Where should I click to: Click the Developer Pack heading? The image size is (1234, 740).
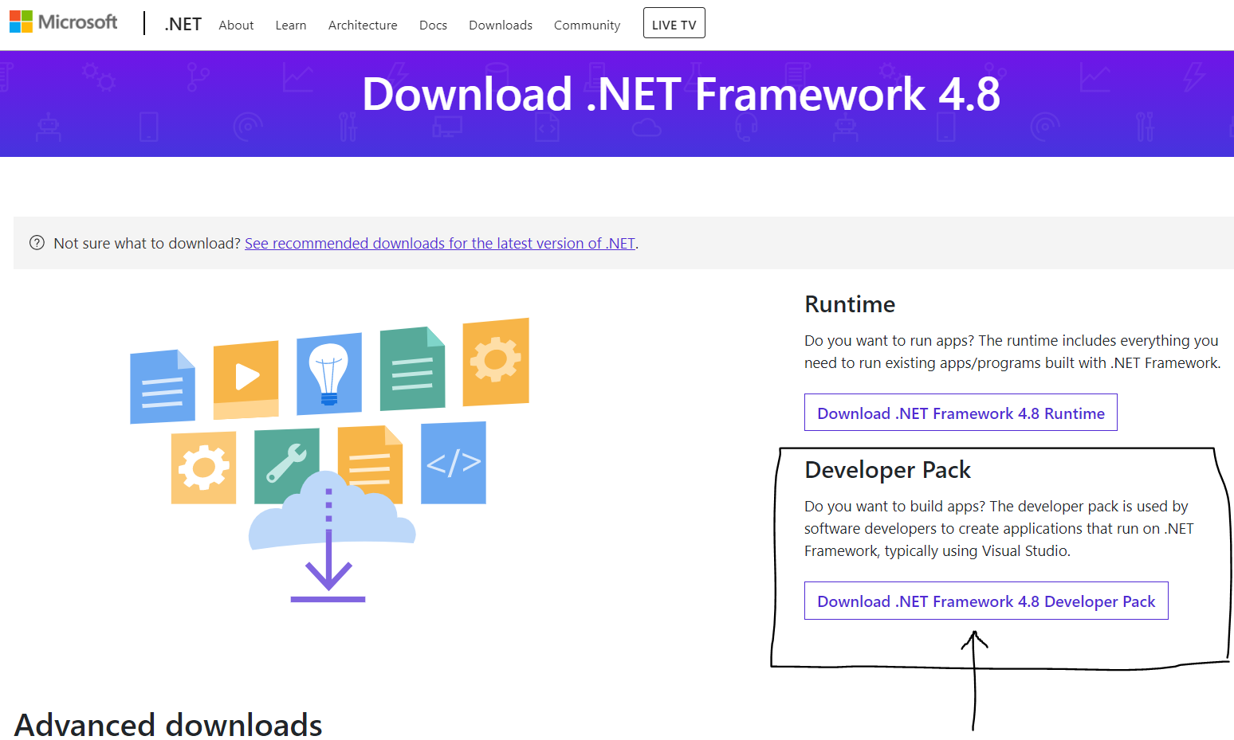tap(887, 470)
